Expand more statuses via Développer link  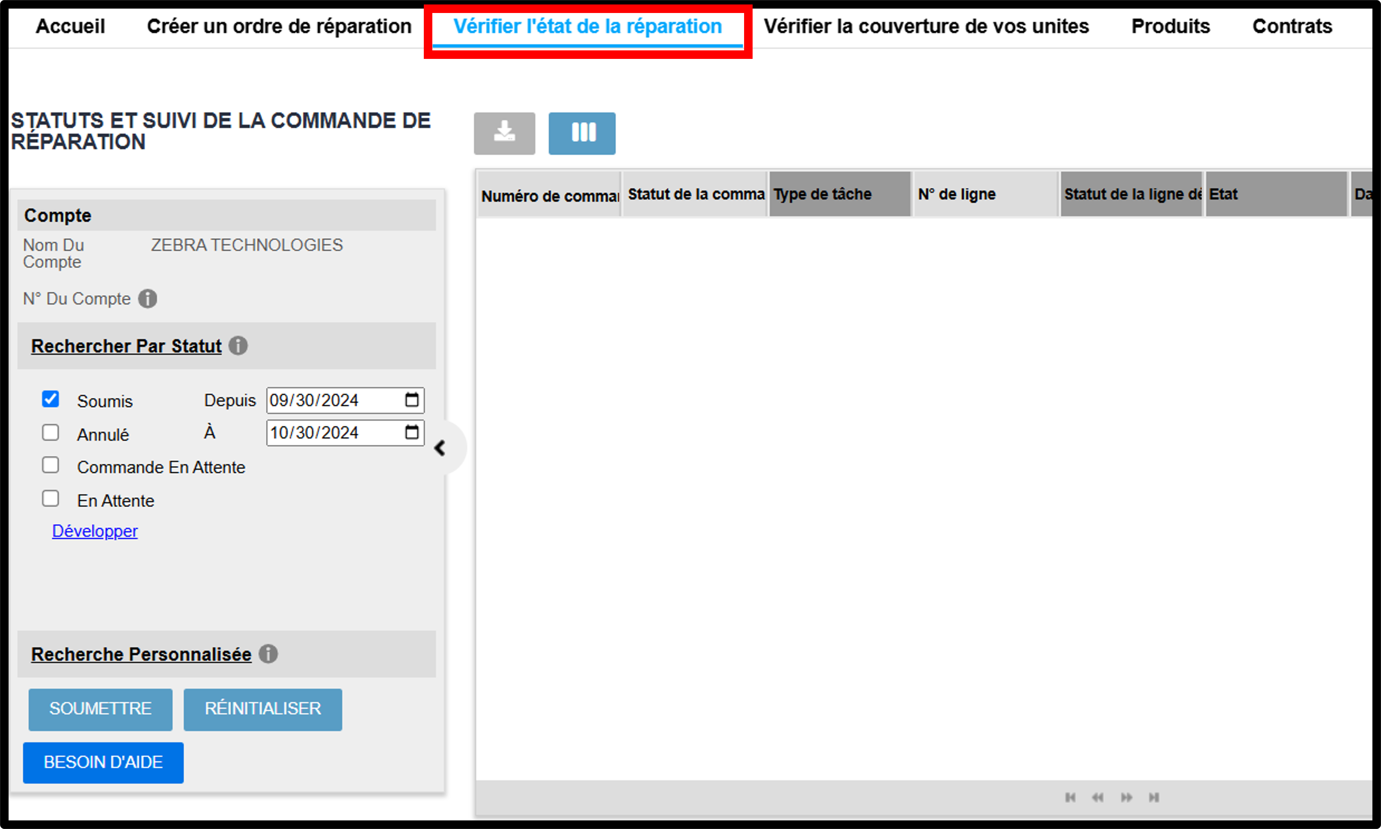(95, 531)
